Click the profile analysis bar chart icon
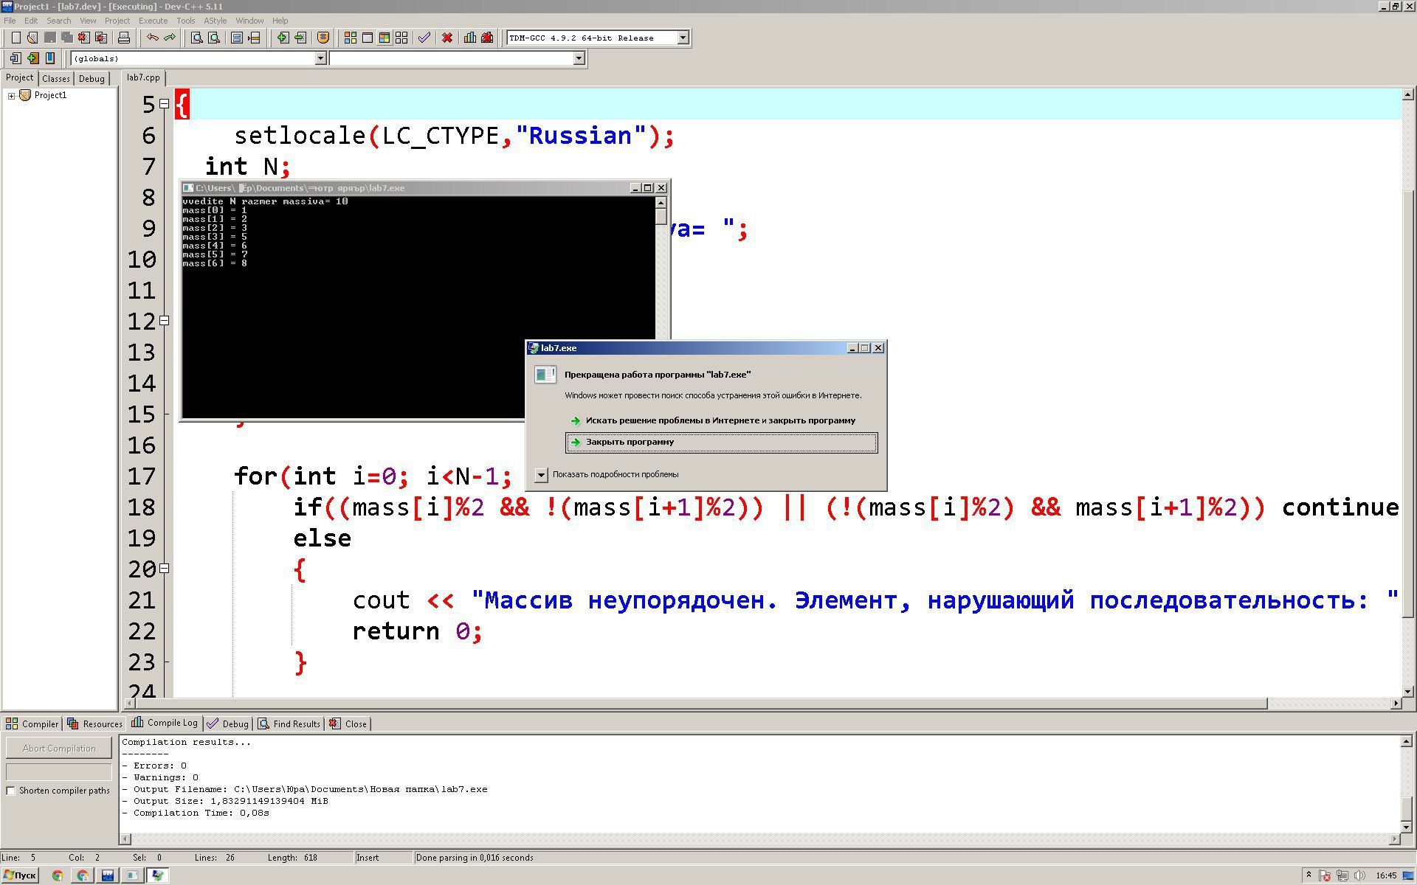Screen dimensions: 1417x885 pyautogui.click(x=470, y=38)
